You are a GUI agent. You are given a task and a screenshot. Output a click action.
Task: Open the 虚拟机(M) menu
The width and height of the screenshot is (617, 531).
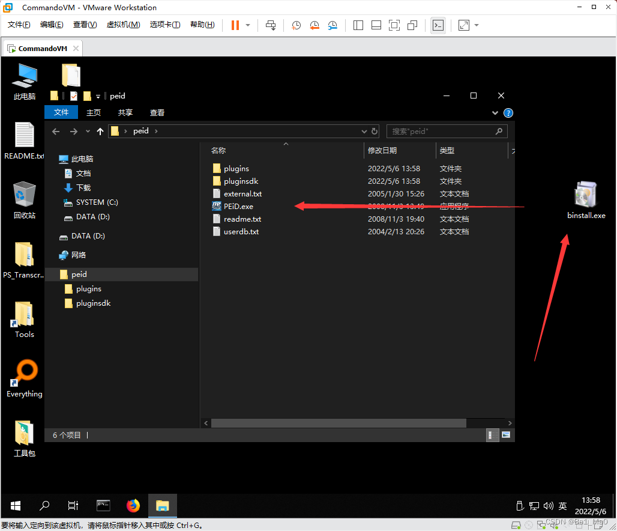click(123, 25)
